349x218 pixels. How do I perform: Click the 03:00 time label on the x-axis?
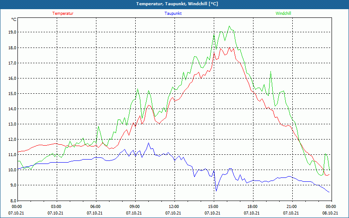pyautogui.click(x=57, y=207)
